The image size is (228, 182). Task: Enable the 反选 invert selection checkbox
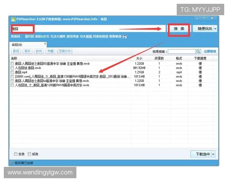(29, 154)
